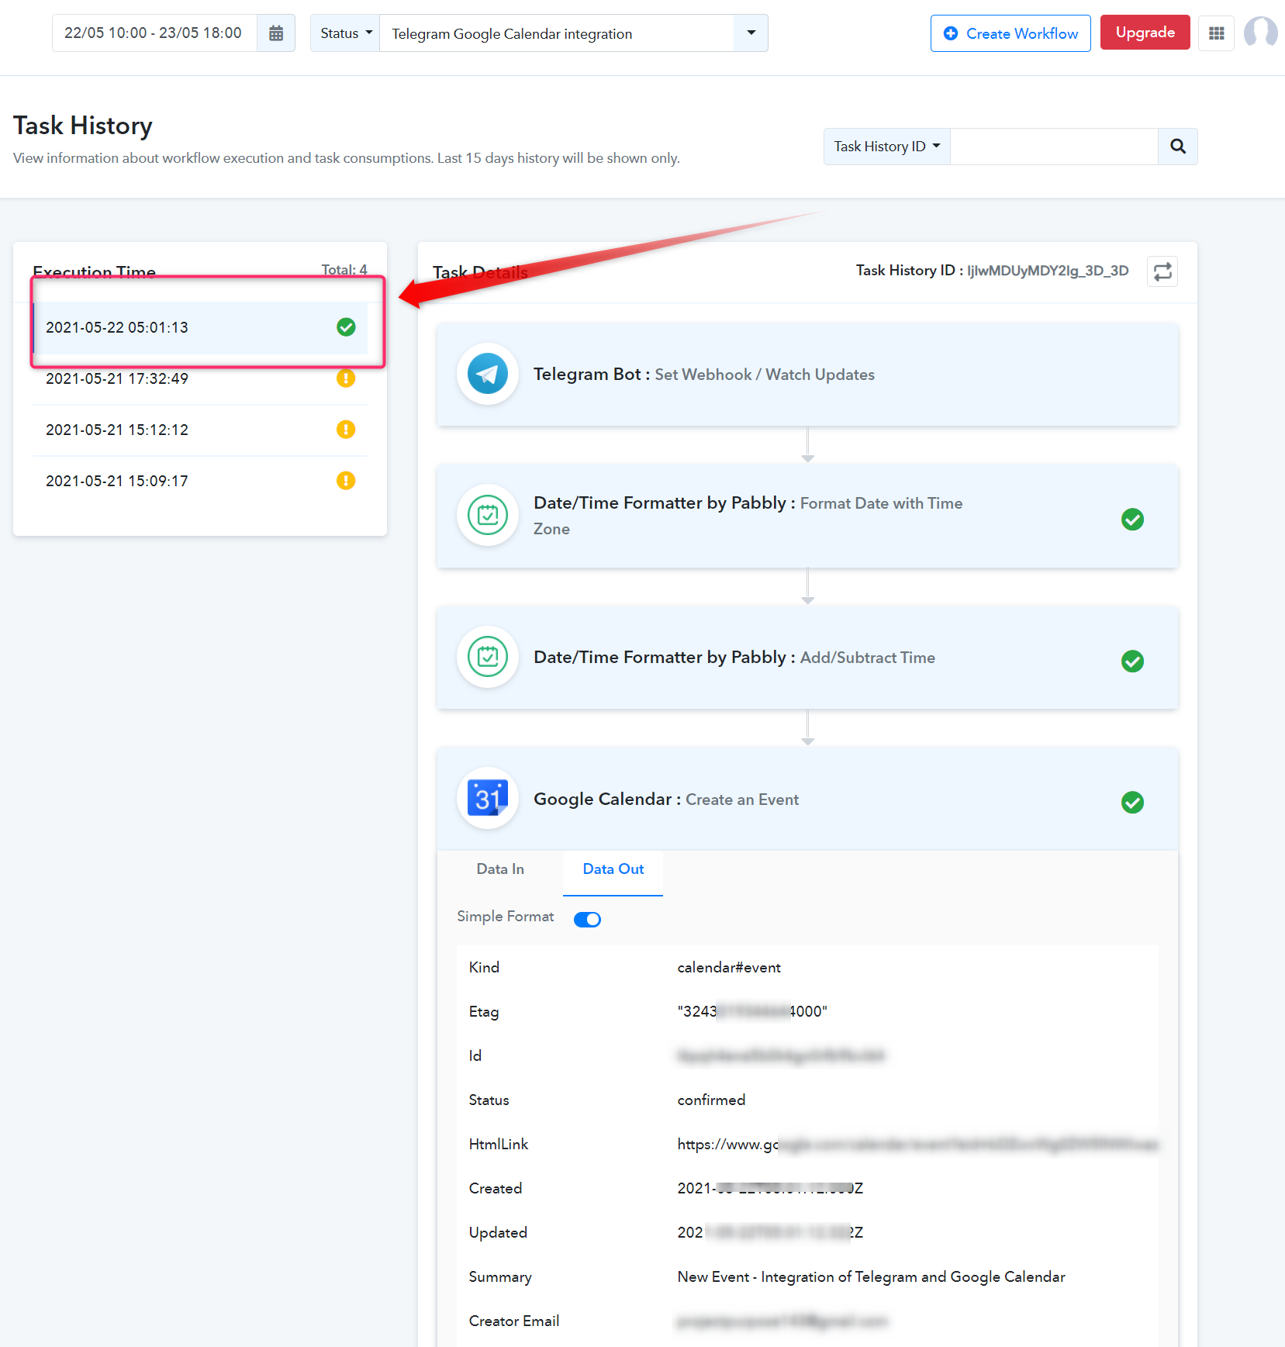Screen dimensions: 1285x1347
Task: Click the re-execute workflow icon beside Task History ID
Action: pos(1162,271)
